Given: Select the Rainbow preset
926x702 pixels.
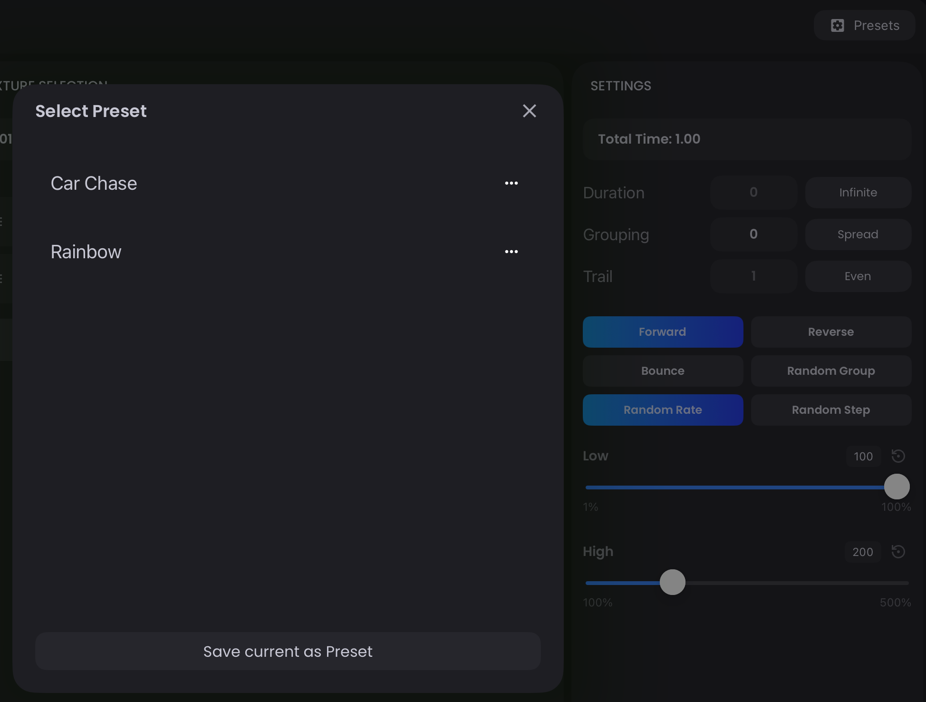Looking at the screenshot, I should (x=86, y=252).
